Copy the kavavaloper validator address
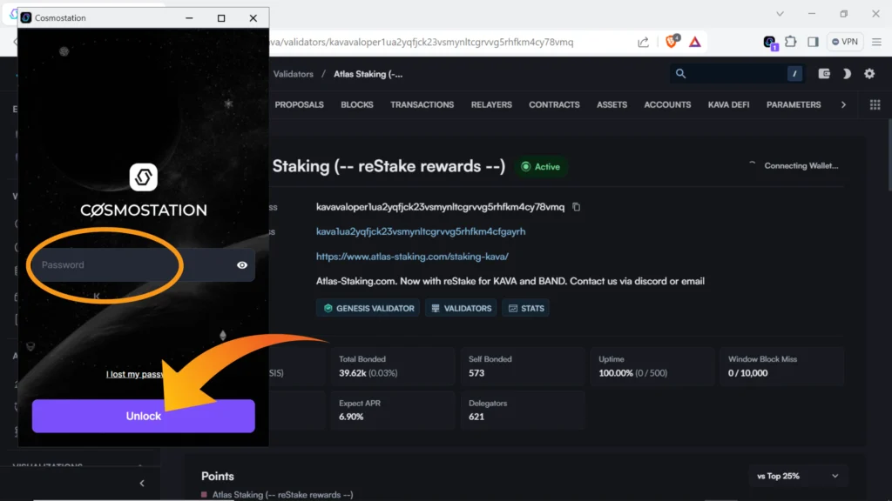Viewport: 892px width, 501px height. (577, 207)
